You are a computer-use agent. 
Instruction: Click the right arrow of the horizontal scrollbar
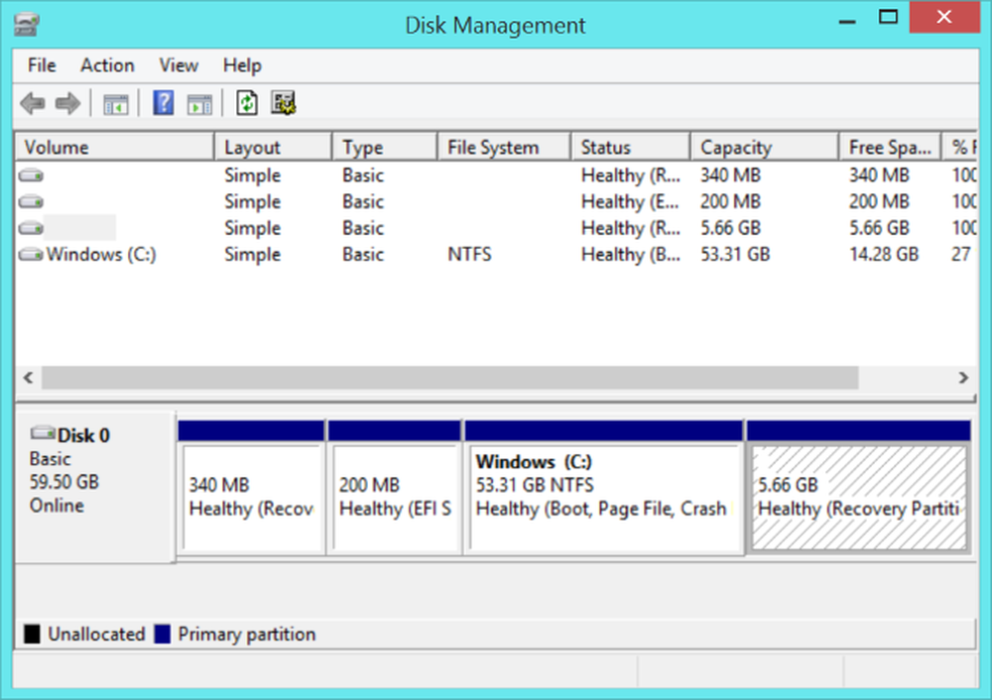[963, 378]
